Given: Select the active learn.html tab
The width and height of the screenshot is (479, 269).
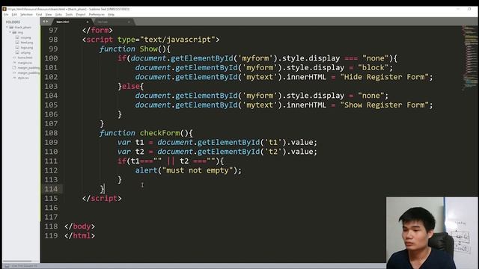Looking at the screenshot, I should pos(72,22).
